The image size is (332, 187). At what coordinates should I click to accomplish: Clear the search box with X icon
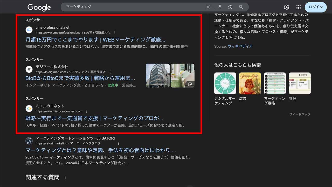(208, 7)
